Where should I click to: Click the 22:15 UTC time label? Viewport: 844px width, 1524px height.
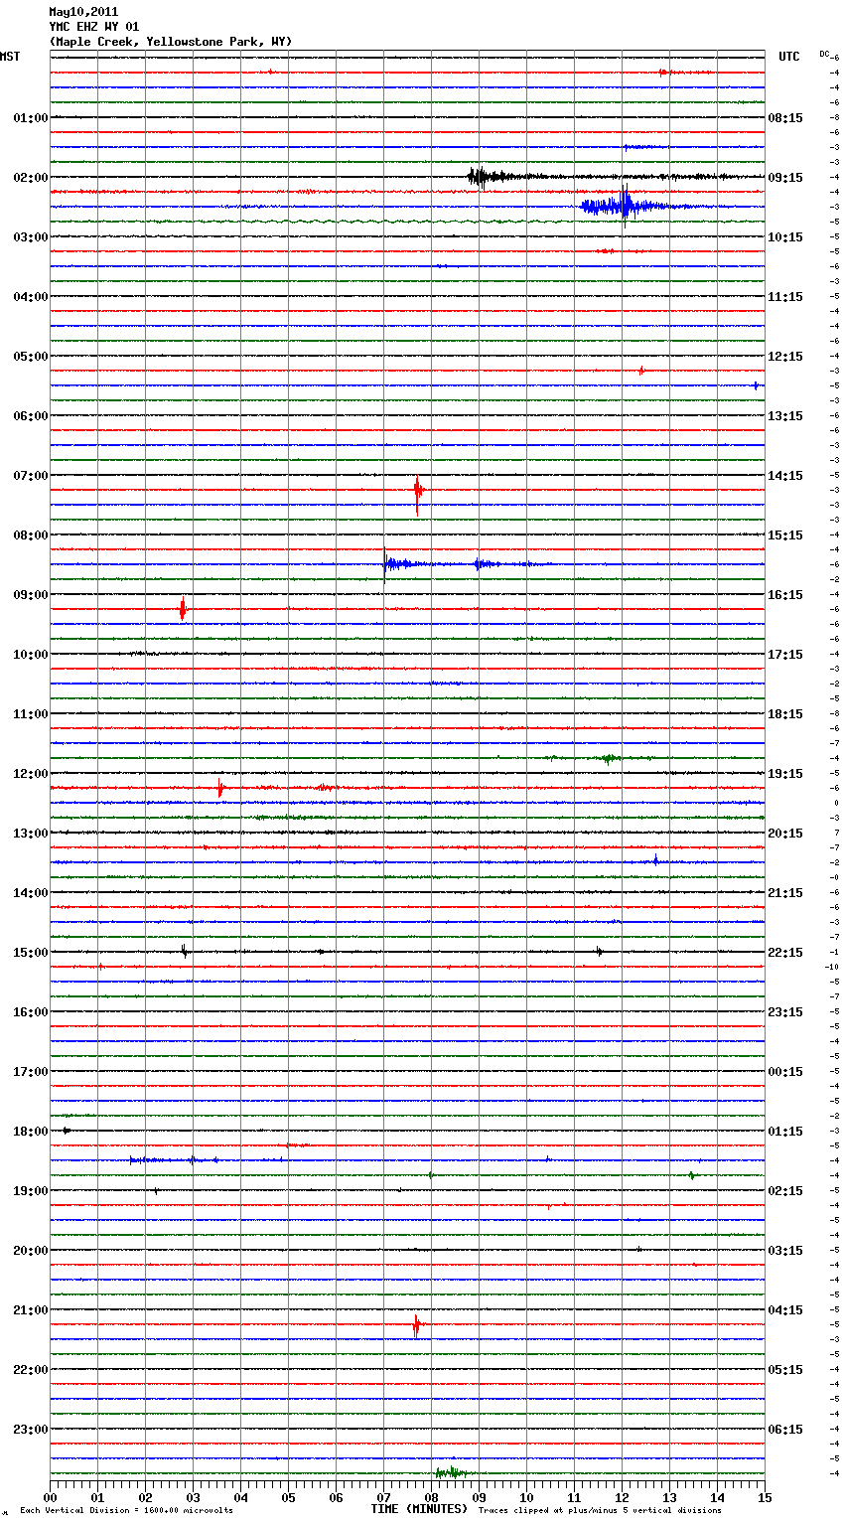tap(785, 953)
